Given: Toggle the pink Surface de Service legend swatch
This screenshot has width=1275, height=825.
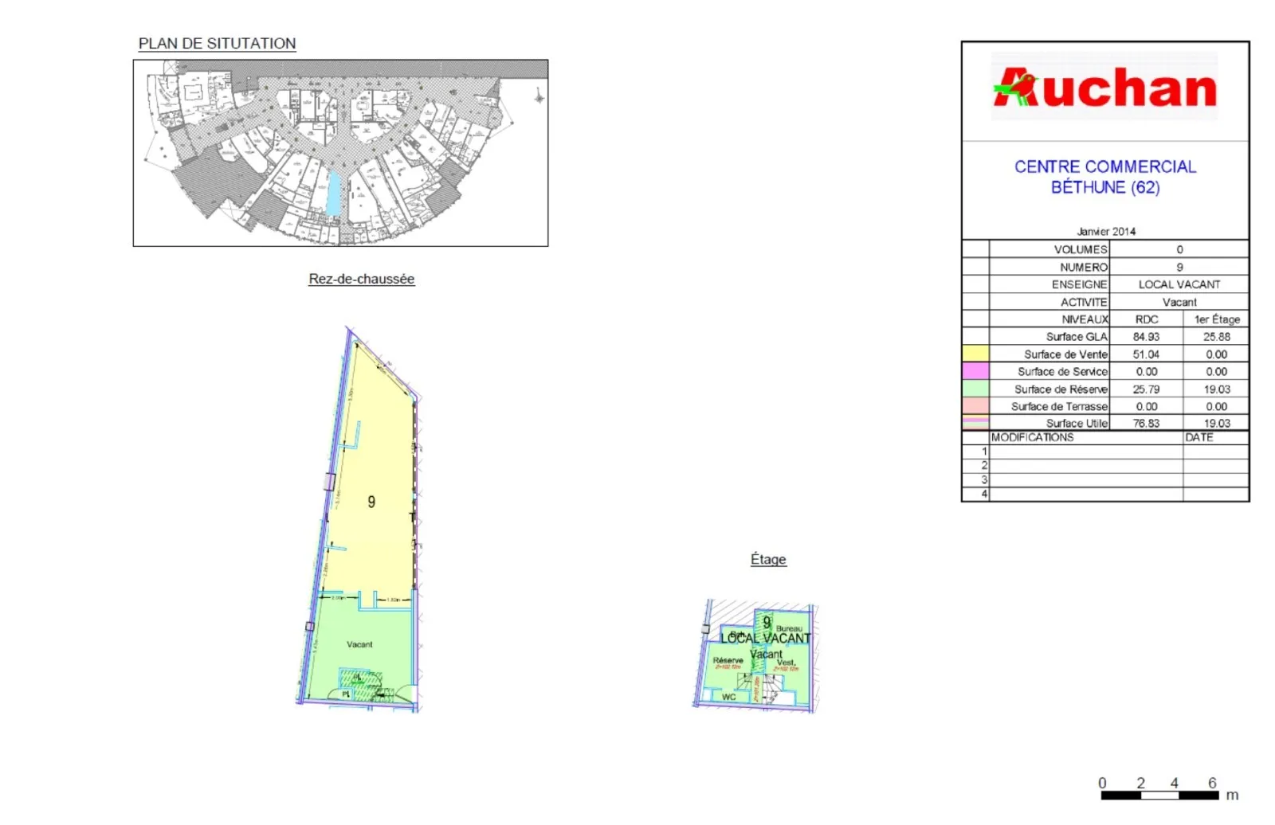Looking at the screenshot, I should coord(978,371).
